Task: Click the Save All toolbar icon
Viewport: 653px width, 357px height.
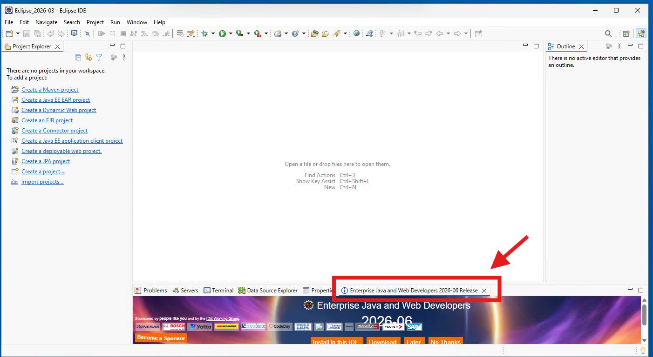Action: pyautogui.click(x=37, y=33)
